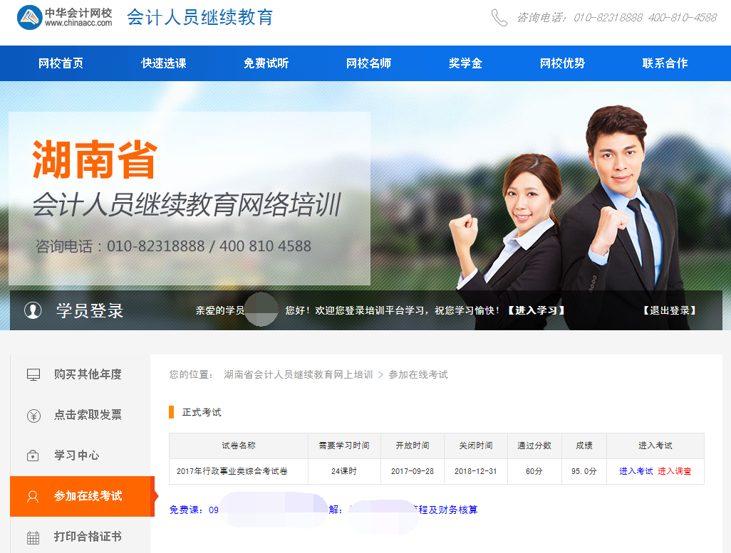Click 【退出登录】 to log out
This screenshot has height=553, width=731.
click(669, 310)
